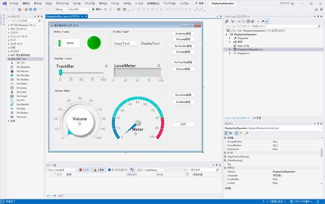
Task: Switch to the 出力 output tab
Action: tap(61, 195)
